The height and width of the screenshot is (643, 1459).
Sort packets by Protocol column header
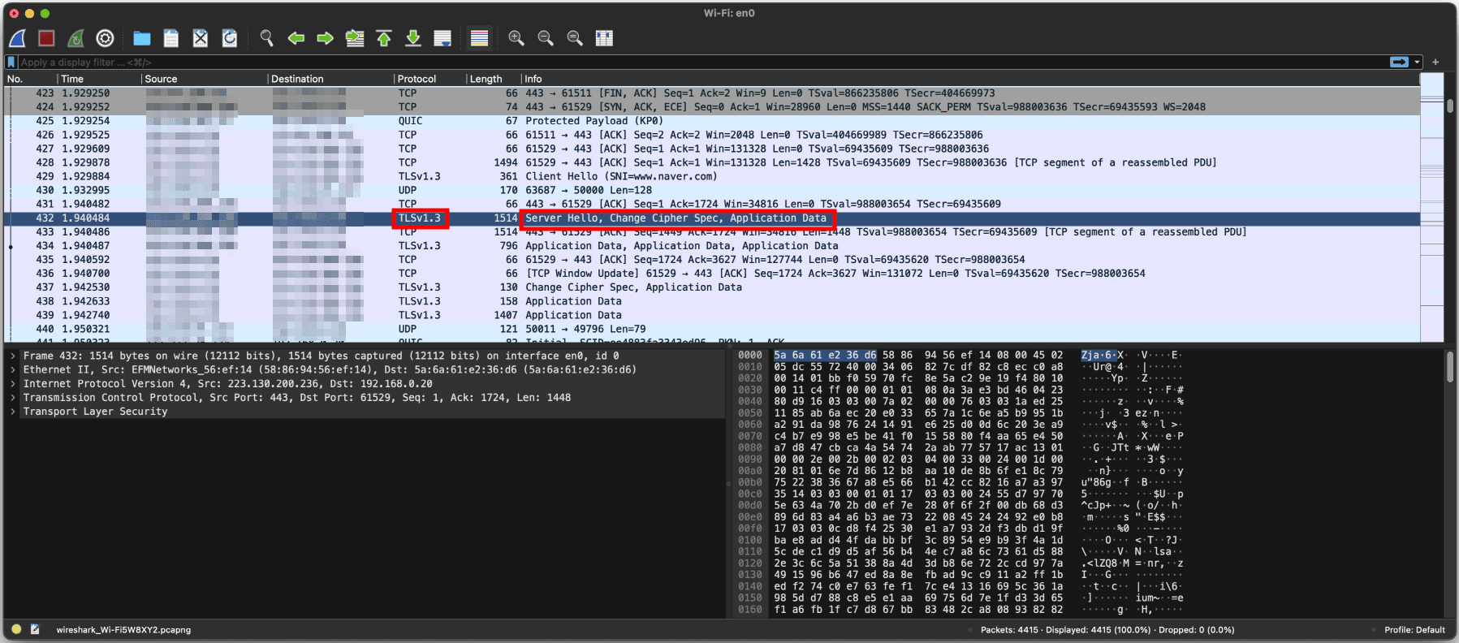(417, 79)
